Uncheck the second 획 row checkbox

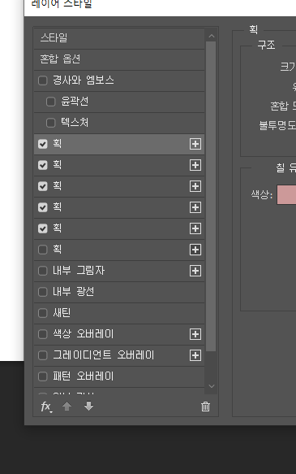tap(43, 165)
